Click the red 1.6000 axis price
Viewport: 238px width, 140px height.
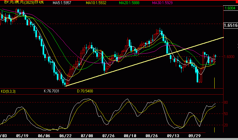click(229, 56)
